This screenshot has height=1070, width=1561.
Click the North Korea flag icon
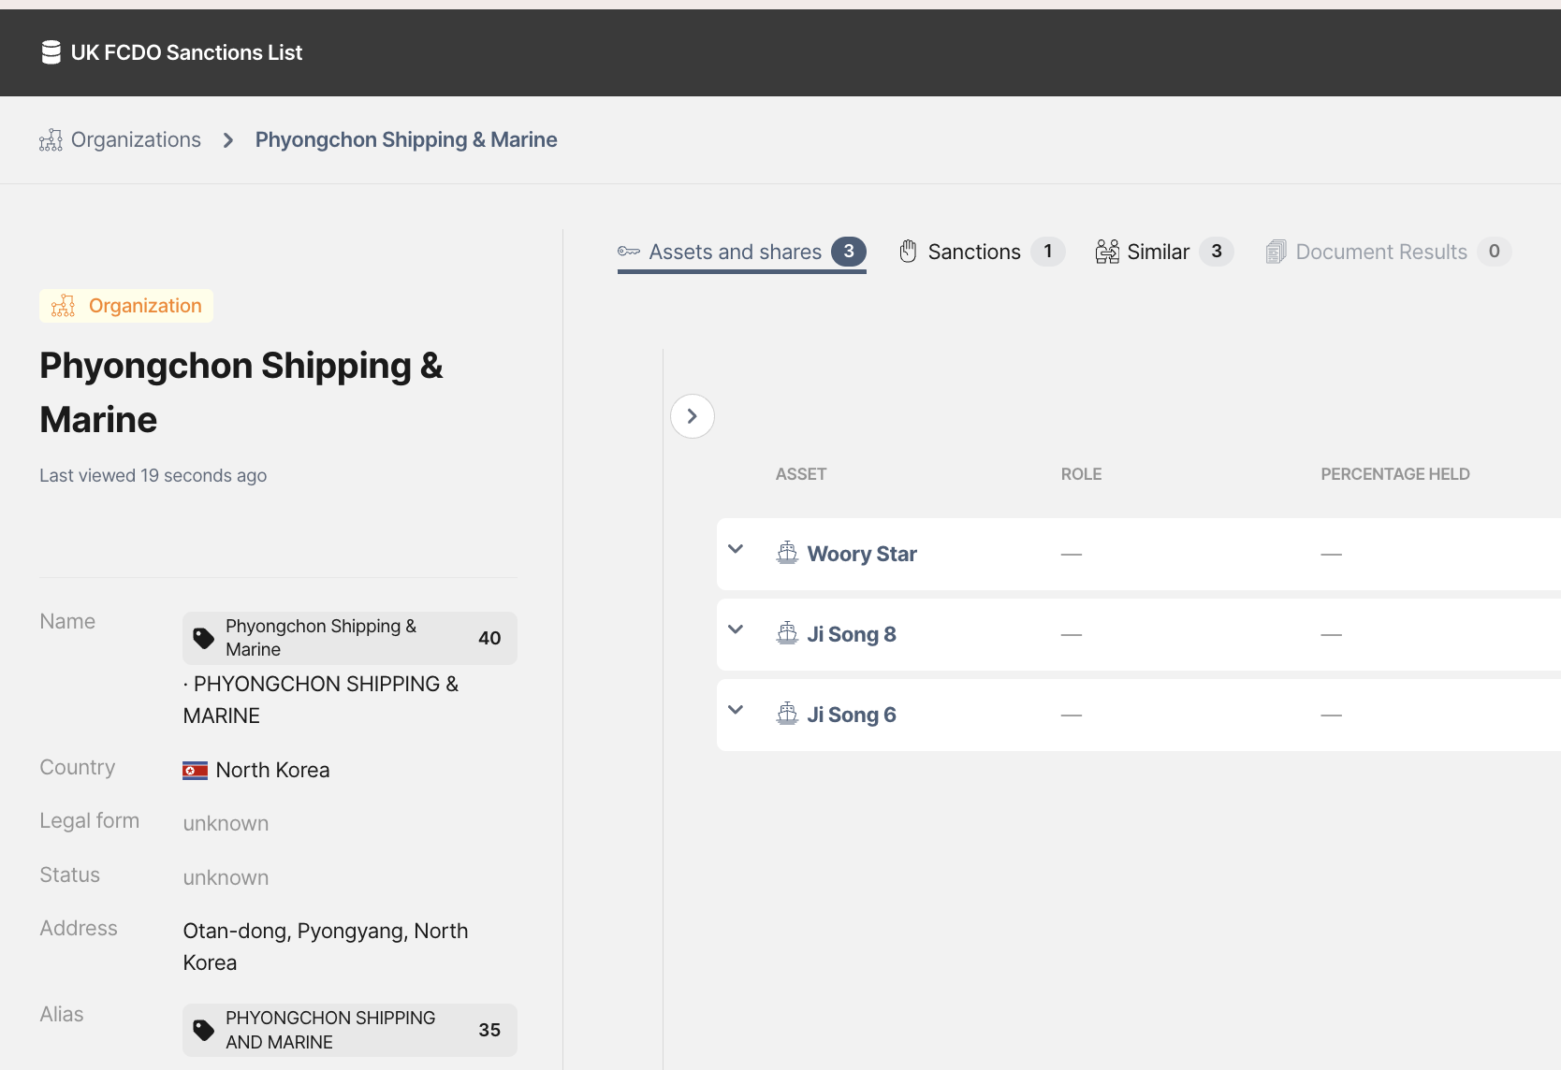click(x=195, y=771)
